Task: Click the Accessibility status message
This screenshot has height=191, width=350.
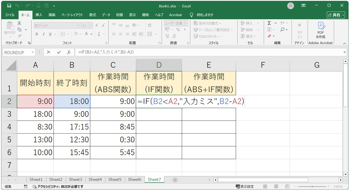Action: [x=58, y=187]
